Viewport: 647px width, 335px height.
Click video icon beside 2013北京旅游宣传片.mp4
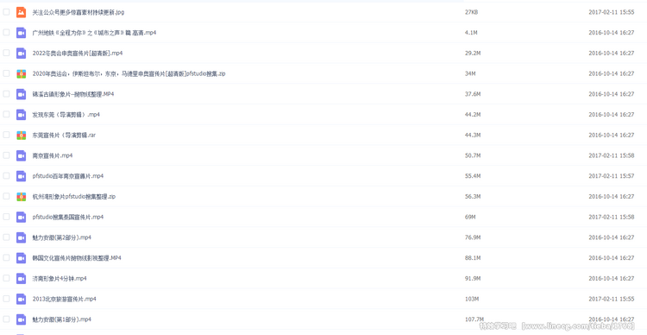[21, 299]
